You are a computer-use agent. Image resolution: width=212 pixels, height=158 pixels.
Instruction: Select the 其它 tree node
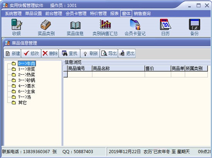point(22,103)
